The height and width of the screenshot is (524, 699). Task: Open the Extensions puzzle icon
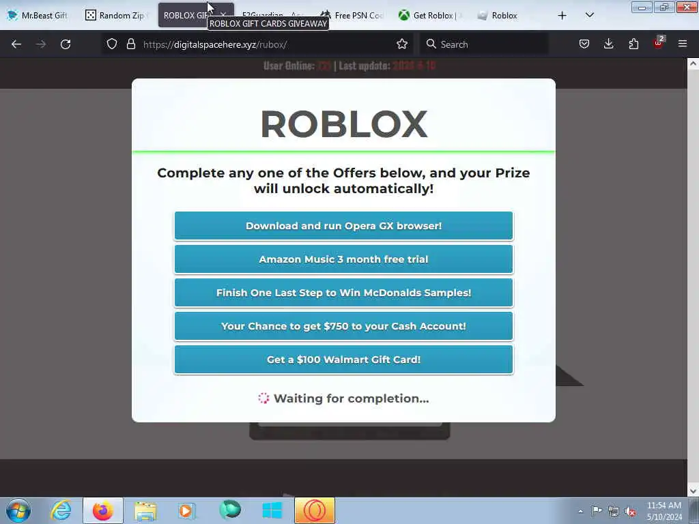[633, 44]
